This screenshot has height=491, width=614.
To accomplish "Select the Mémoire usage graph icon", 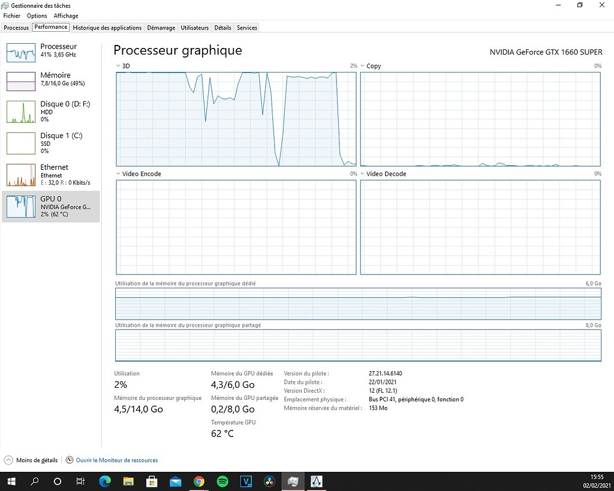I will [x=21, y=82].
